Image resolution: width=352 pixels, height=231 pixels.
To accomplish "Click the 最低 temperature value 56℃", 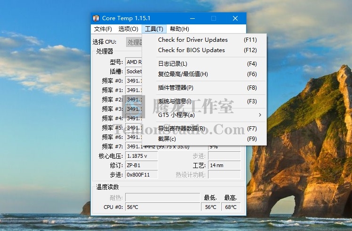I will (x=210, y=207).
